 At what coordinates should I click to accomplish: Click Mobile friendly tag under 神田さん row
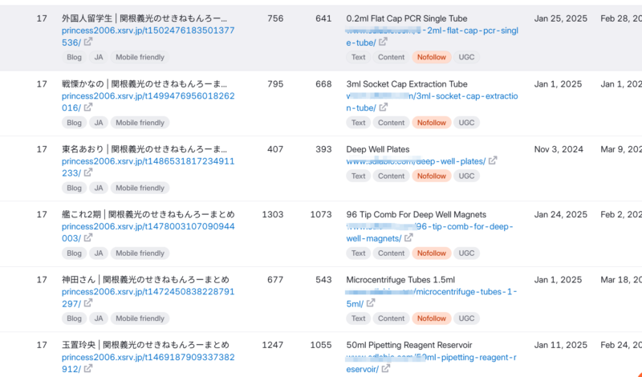140,319
